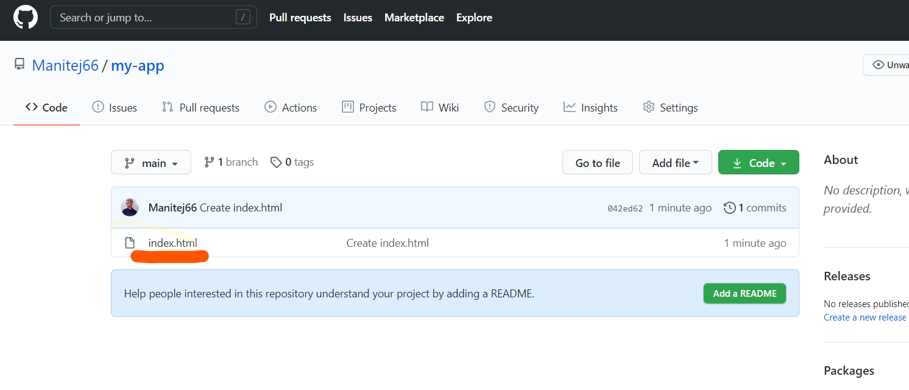Switch to the repository Pull requests tab
Screen dimensions: 909x390
(200, 107)
